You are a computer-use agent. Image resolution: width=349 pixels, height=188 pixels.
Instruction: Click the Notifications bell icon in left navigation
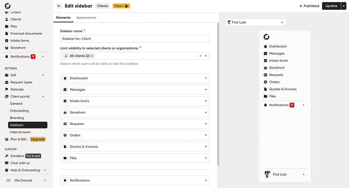[x=7, y=56]
